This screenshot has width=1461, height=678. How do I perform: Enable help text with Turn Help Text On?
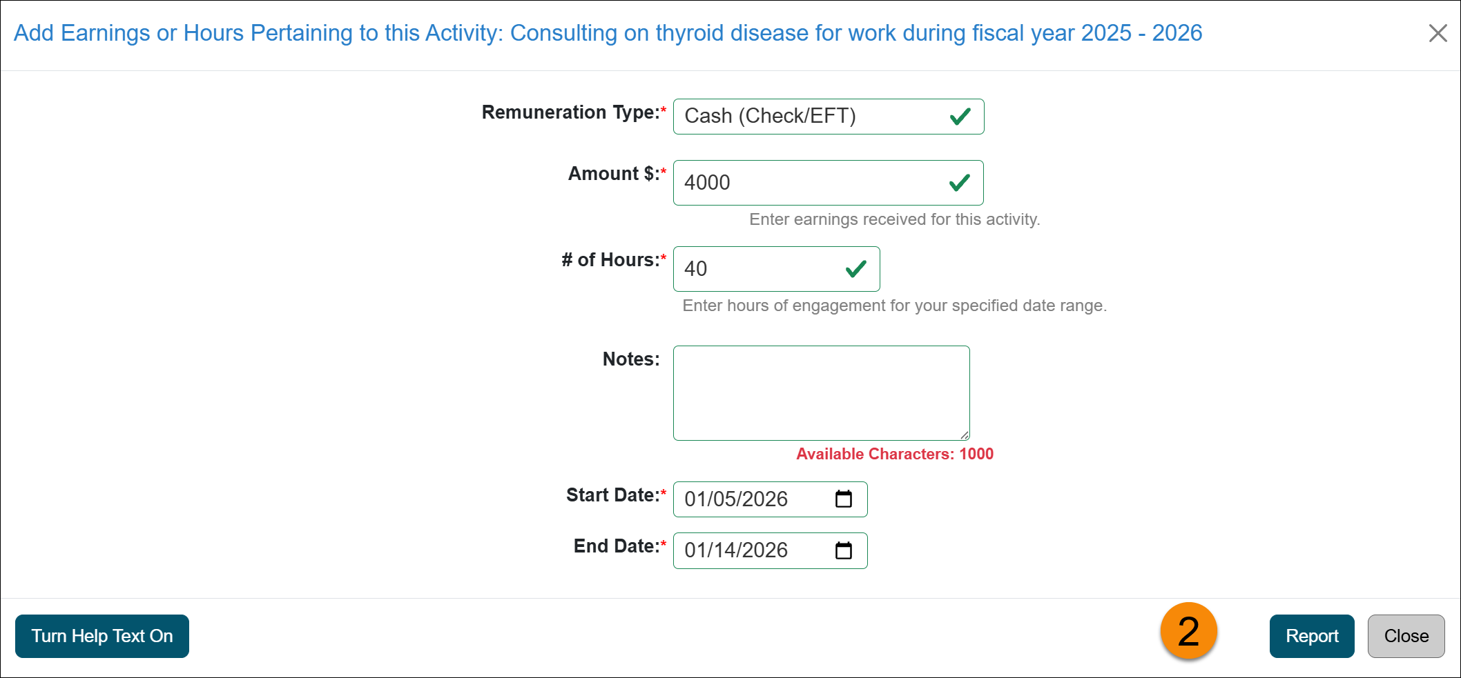click(x=101, y=635)
